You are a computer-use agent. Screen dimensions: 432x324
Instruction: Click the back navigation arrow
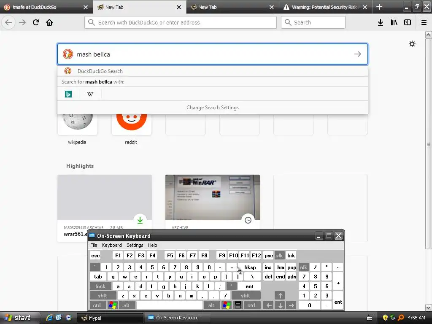pos(8,22)
